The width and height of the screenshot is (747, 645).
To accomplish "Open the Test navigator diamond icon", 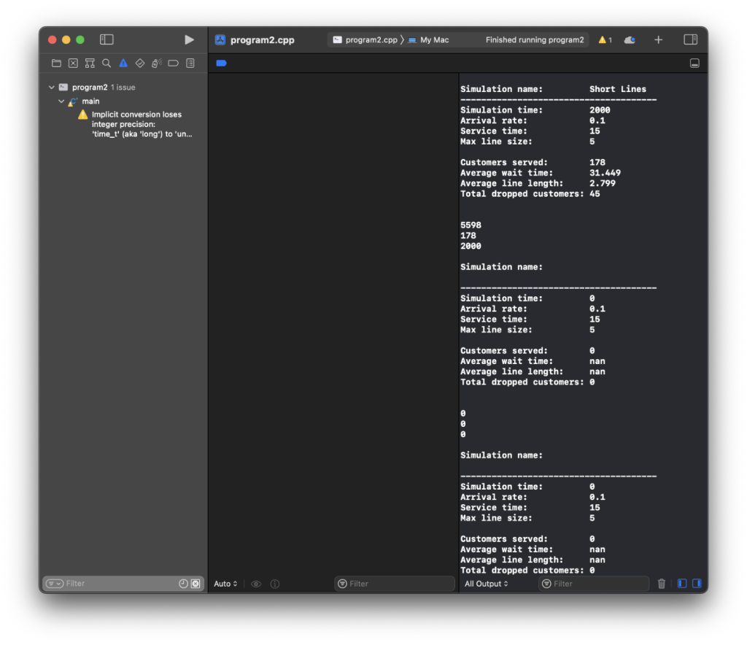I will [x=140, y=63].
